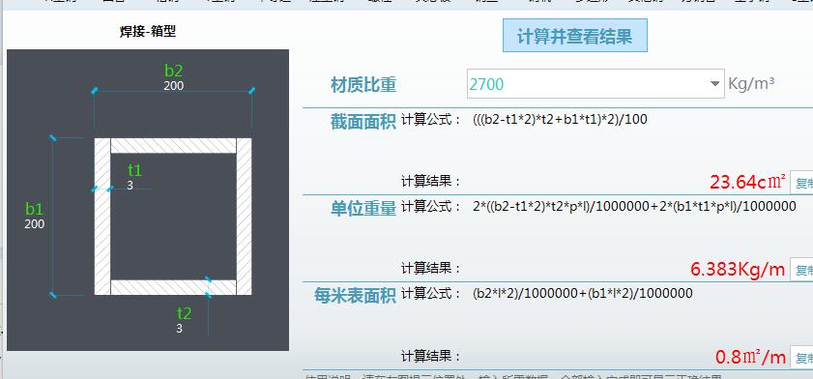The image size is (813, 379).
Task: Click the 单位重量 heading
Action: point(363,209)
